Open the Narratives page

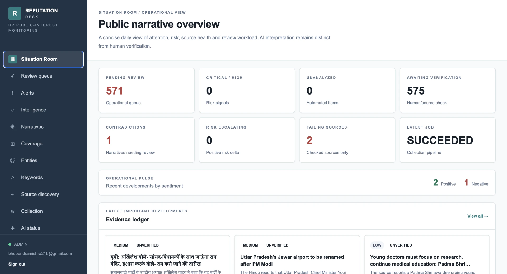44,127
